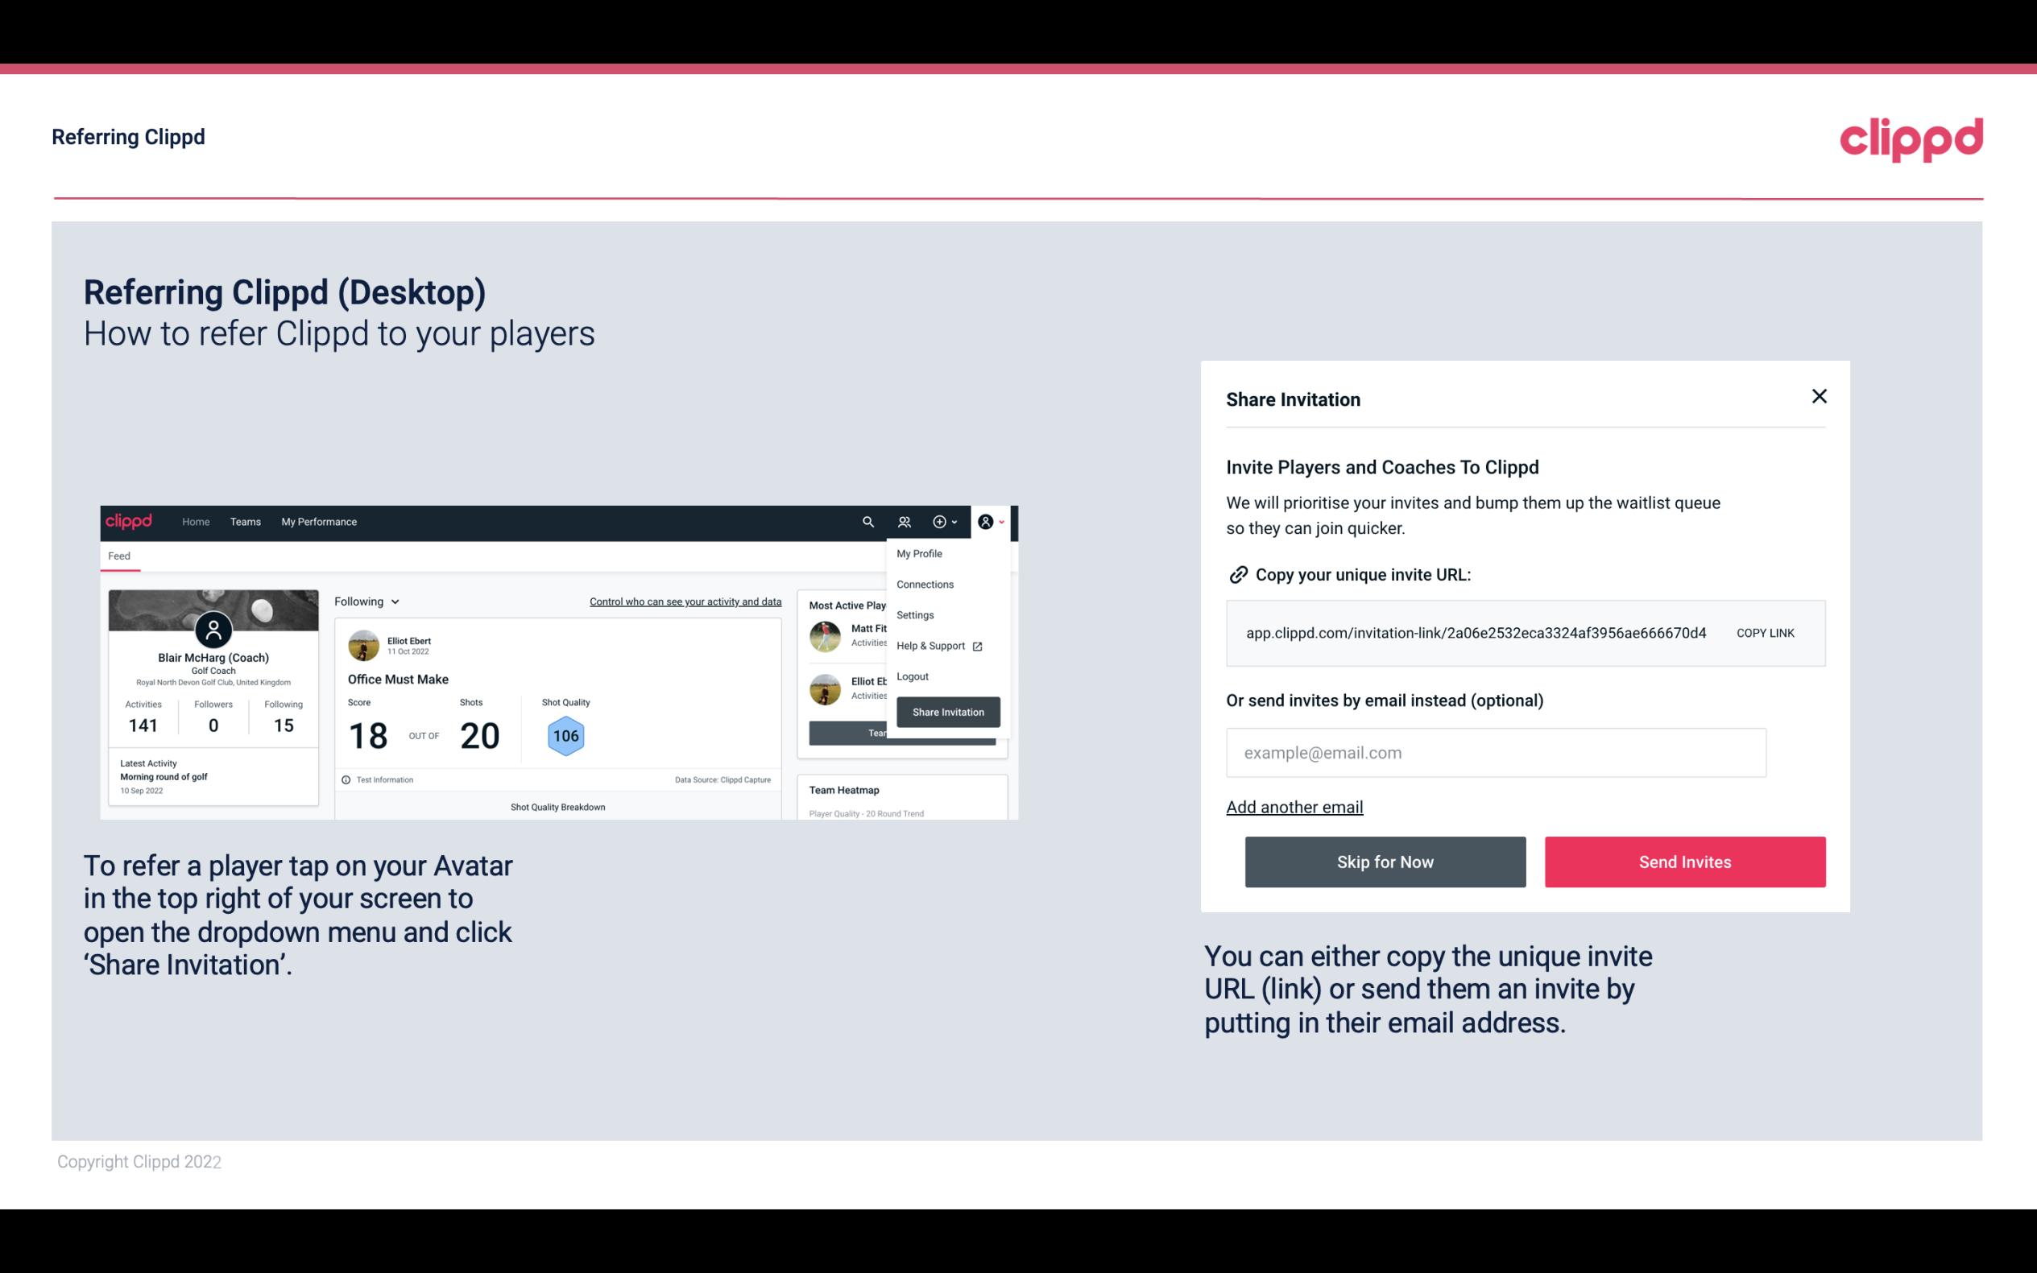Image resolution: width=2037 pixels, height=1273 pixels.
Task: Click the Help & Support external link icon
Action: click(x=977, y=645)
